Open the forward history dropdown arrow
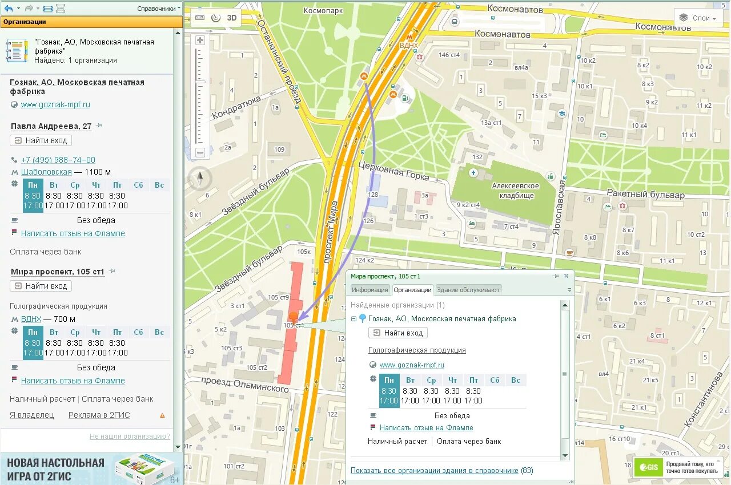 (x=38, y=9)
